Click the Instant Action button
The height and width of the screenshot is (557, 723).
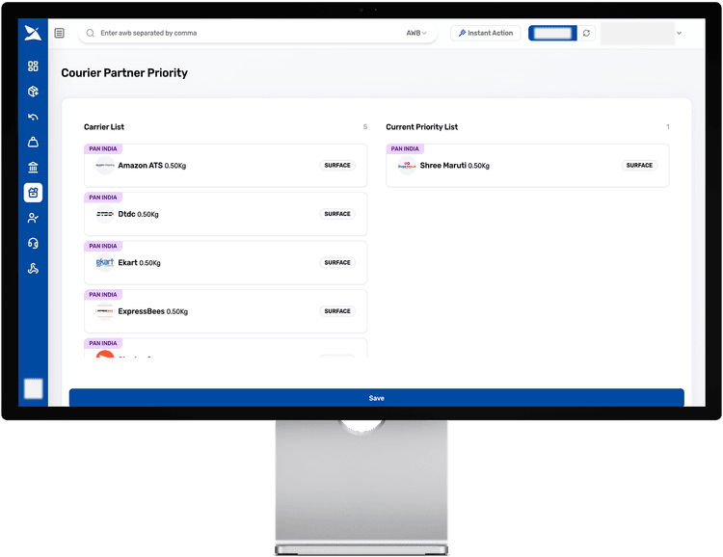coord(486,33)
